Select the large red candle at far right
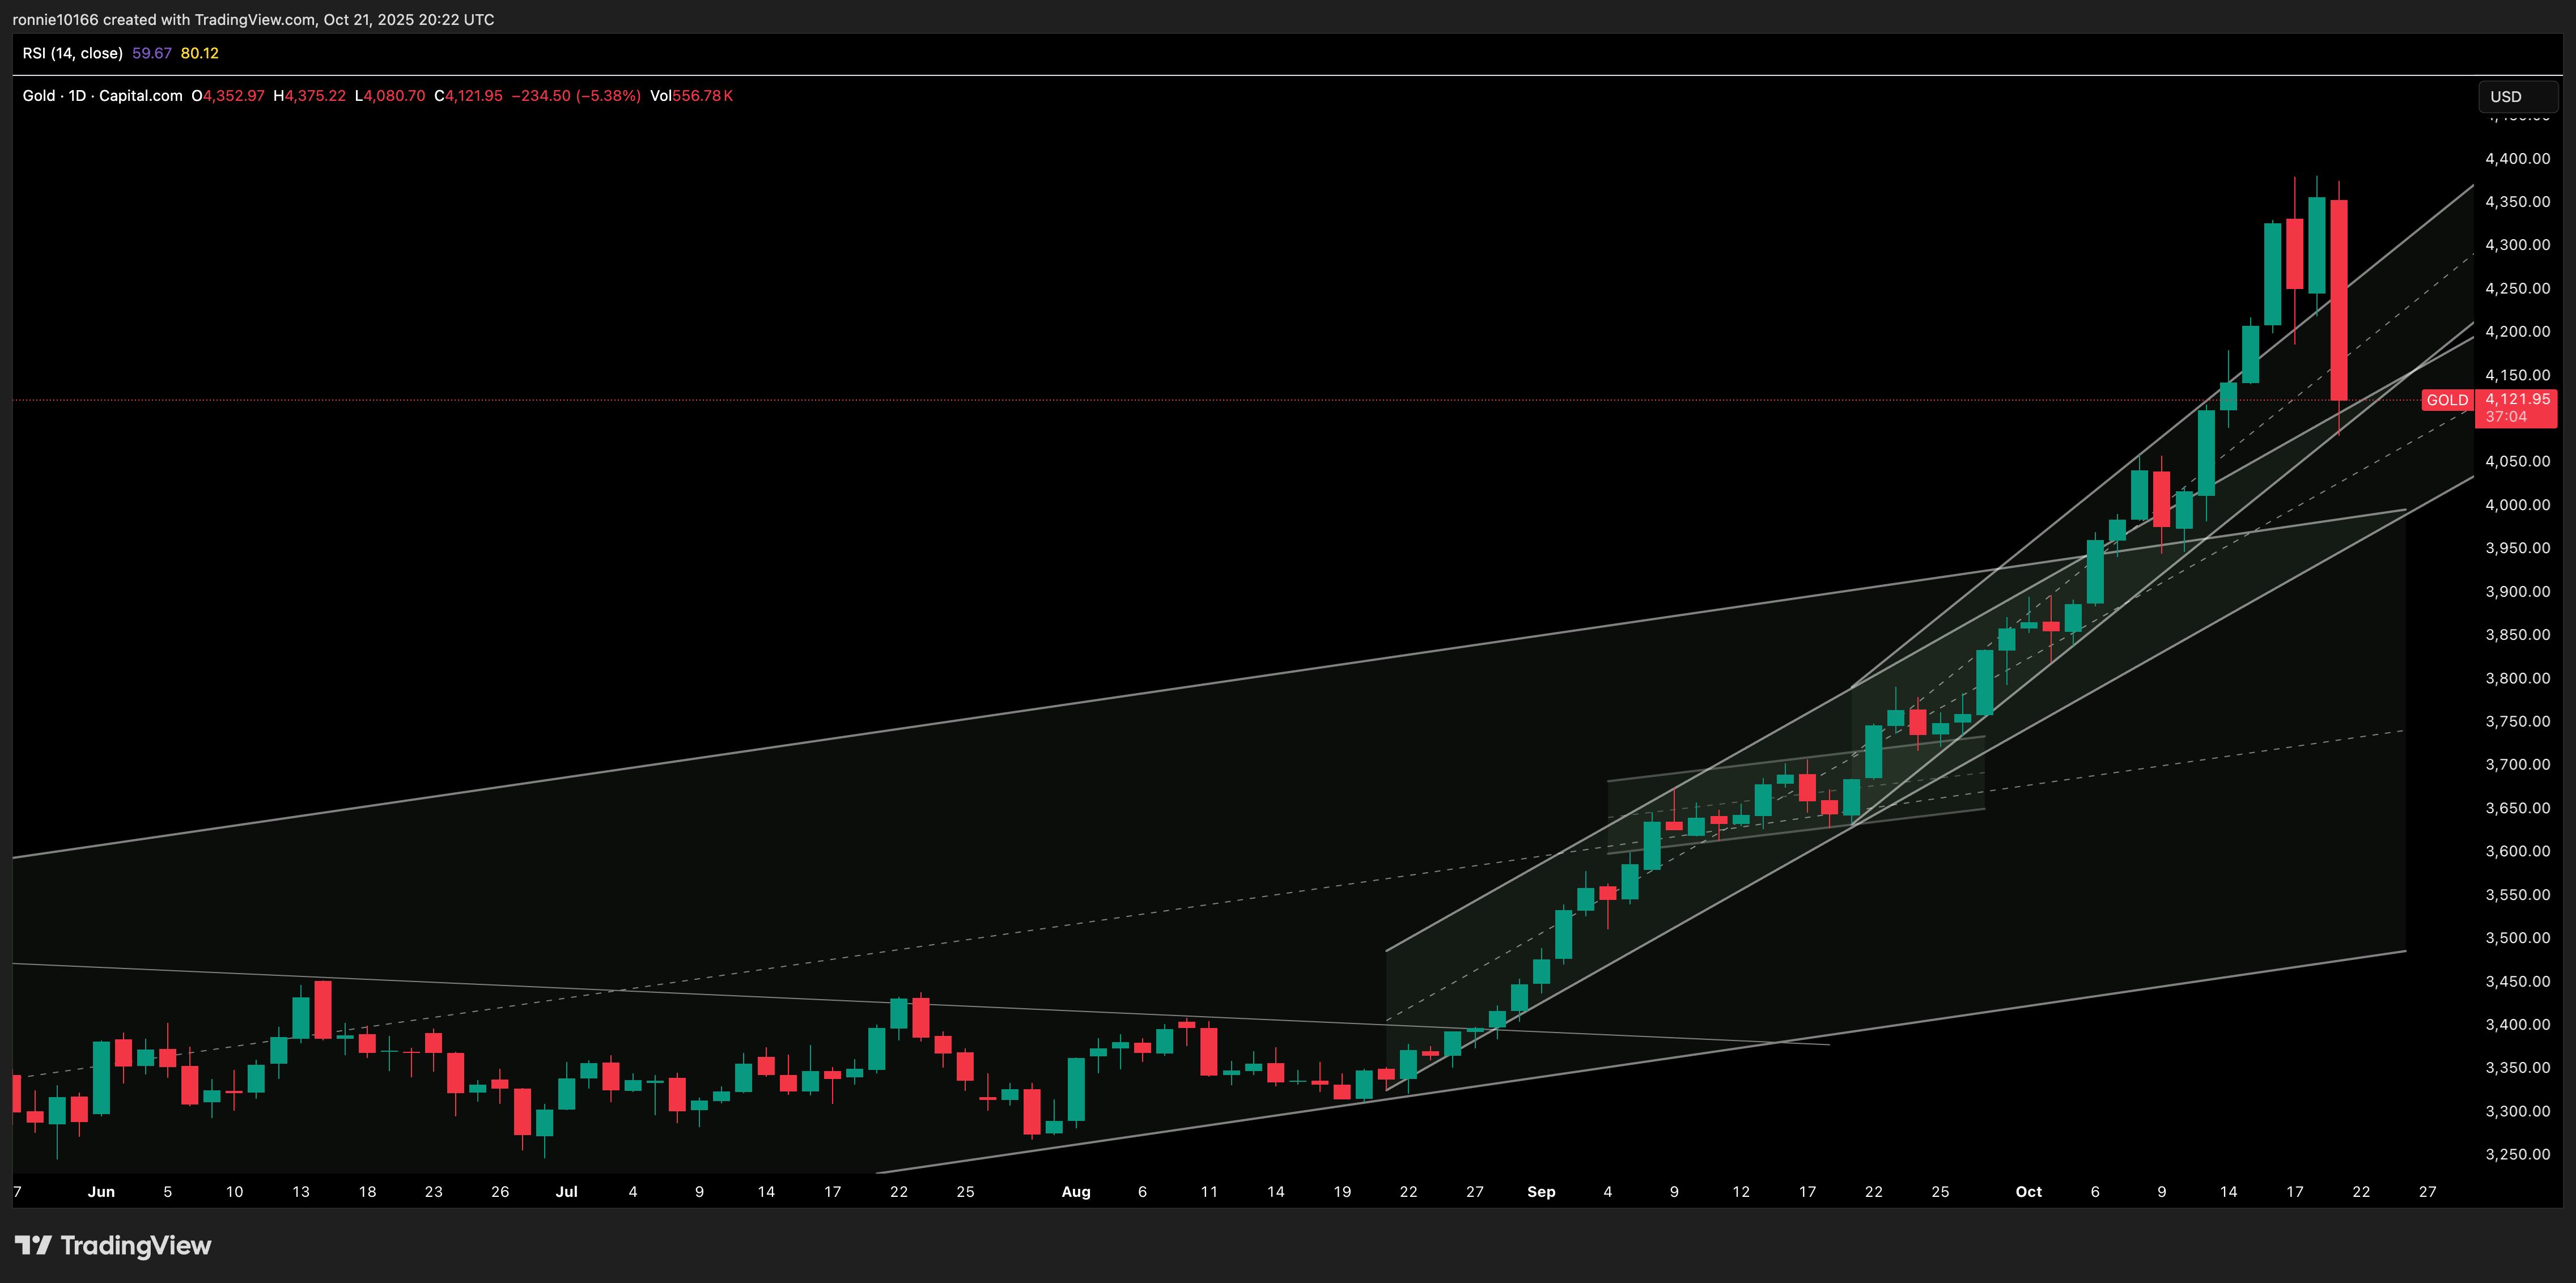 tap(2339, 300)
